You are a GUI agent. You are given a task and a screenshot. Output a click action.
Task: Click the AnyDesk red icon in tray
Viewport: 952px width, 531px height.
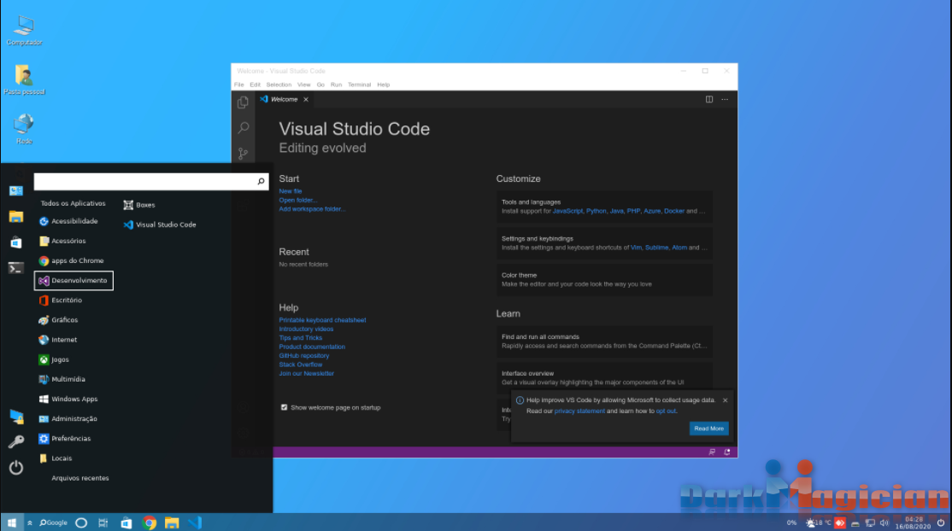[840, 522]
